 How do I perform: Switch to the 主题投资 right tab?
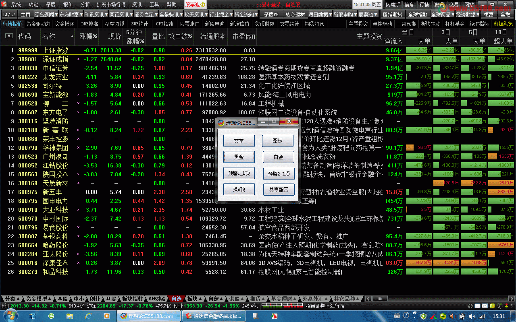(358, 24)
